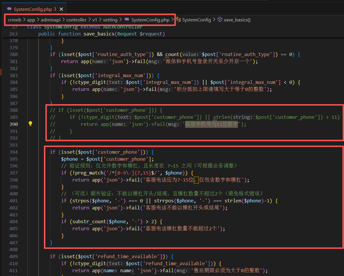
Task: Click the PHP elephant icon in the tab
Action: click(x=9, y=9)
